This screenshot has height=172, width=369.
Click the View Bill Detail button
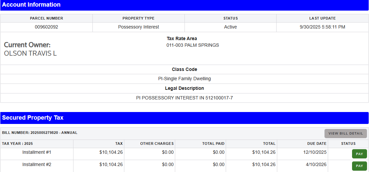tap(345, 134)
